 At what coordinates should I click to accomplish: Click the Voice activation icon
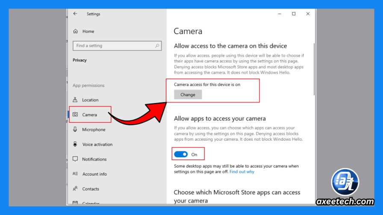(75, 144)
